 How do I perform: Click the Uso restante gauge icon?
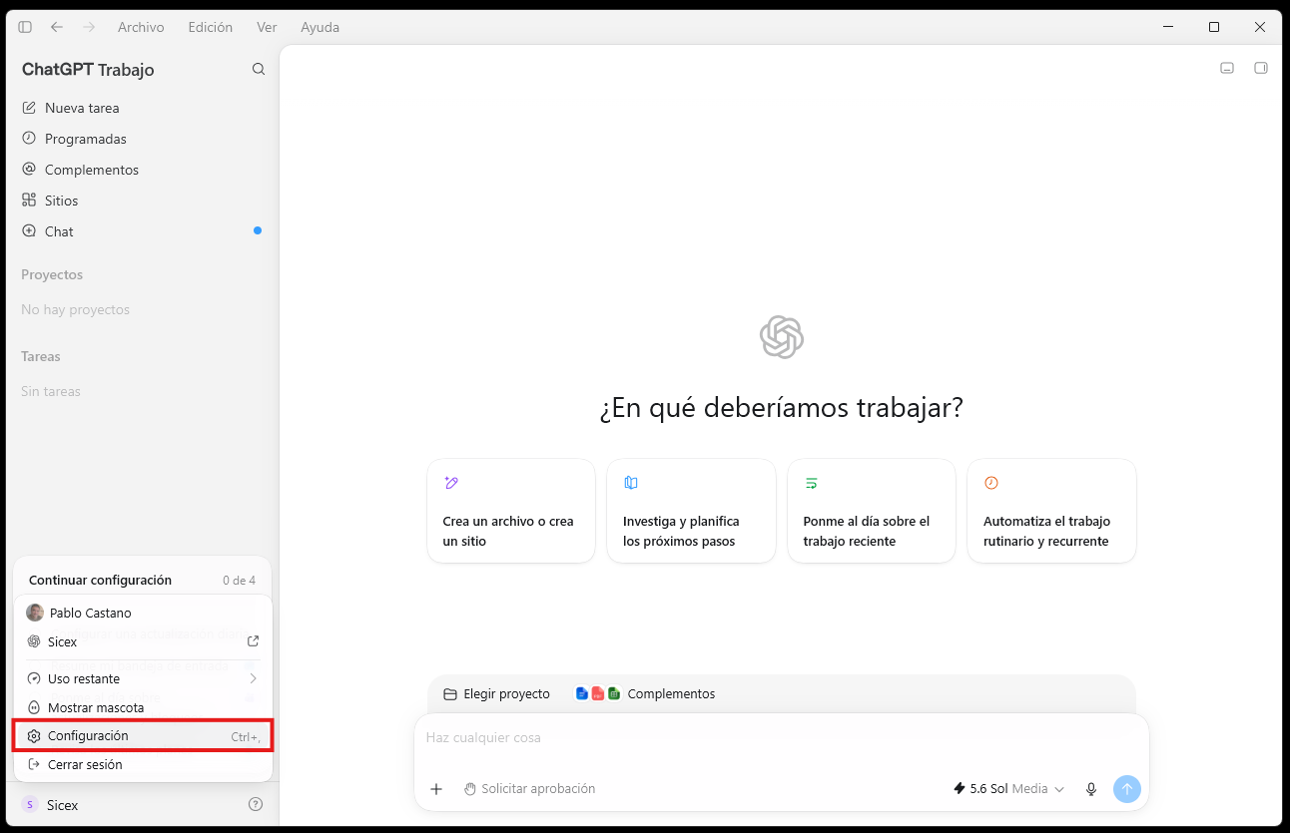click(x=34, y=678)
